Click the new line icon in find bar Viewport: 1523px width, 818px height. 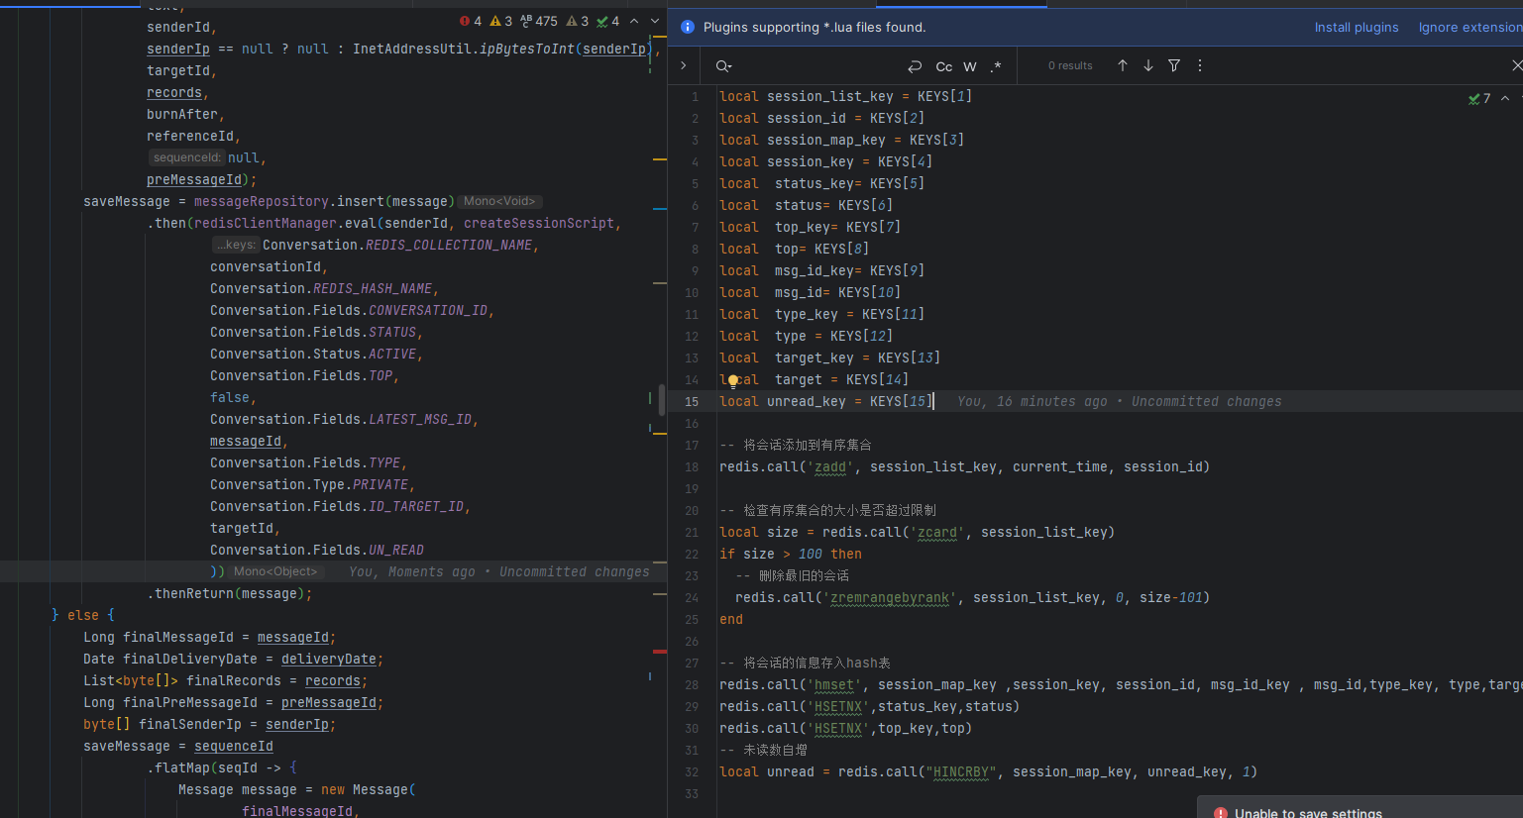pyautogui.click(x=915, y=65)
